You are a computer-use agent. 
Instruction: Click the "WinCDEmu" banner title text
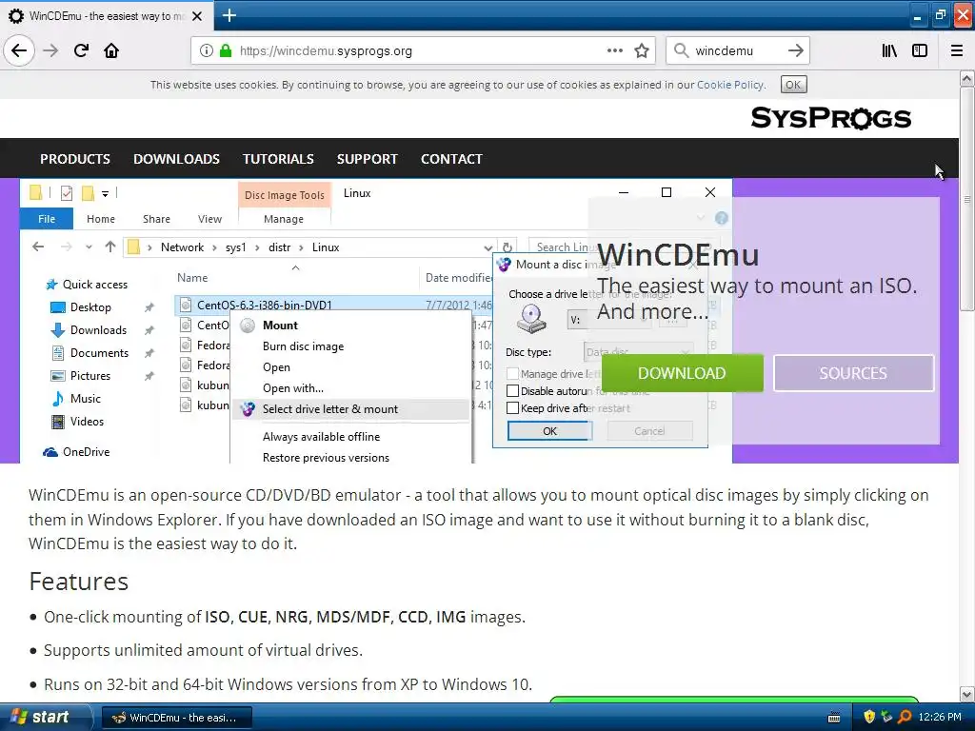click(x=678, y=255)
